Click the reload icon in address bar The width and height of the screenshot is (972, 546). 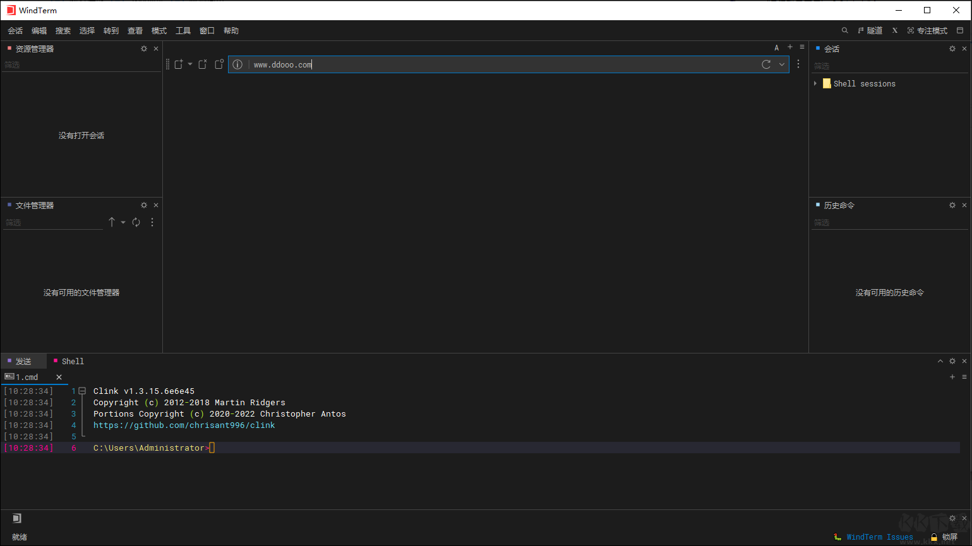[x=766, y=64]
